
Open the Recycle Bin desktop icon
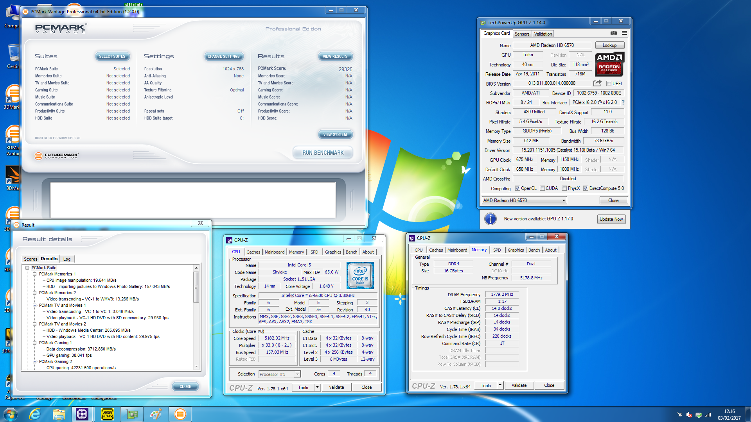coord(13,56)
